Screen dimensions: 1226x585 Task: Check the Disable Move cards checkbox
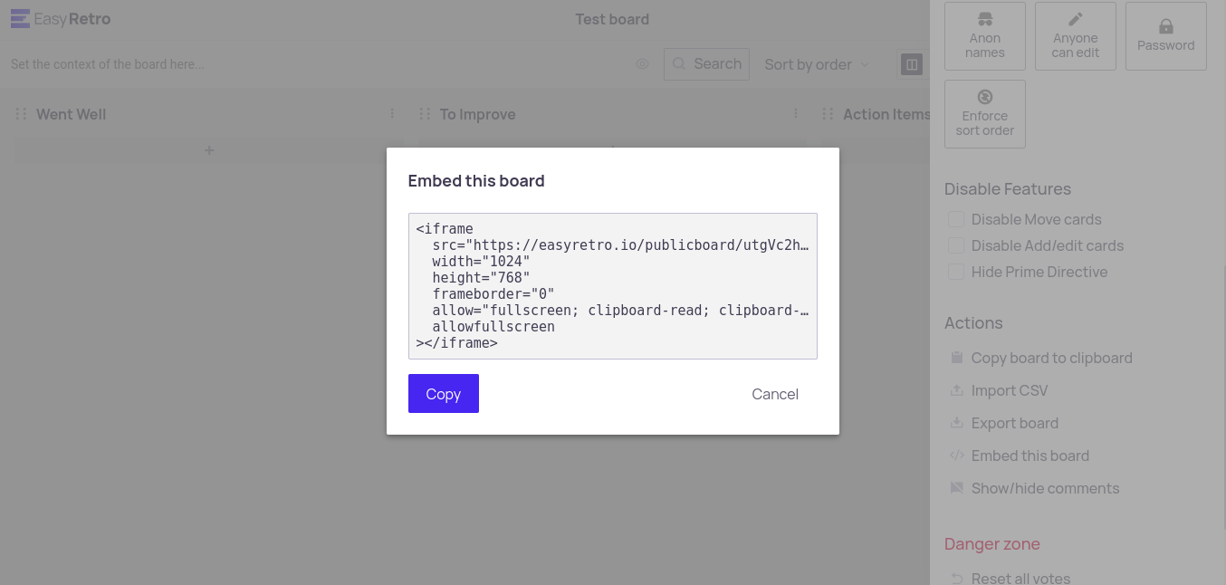(x=955, y=219)
